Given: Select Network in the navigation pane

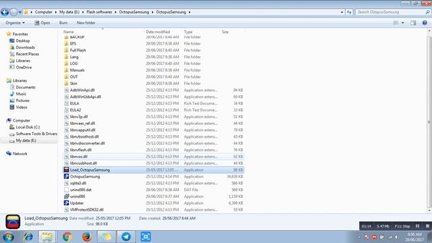Looking at the screenshot, I should [x=20, y=154].
